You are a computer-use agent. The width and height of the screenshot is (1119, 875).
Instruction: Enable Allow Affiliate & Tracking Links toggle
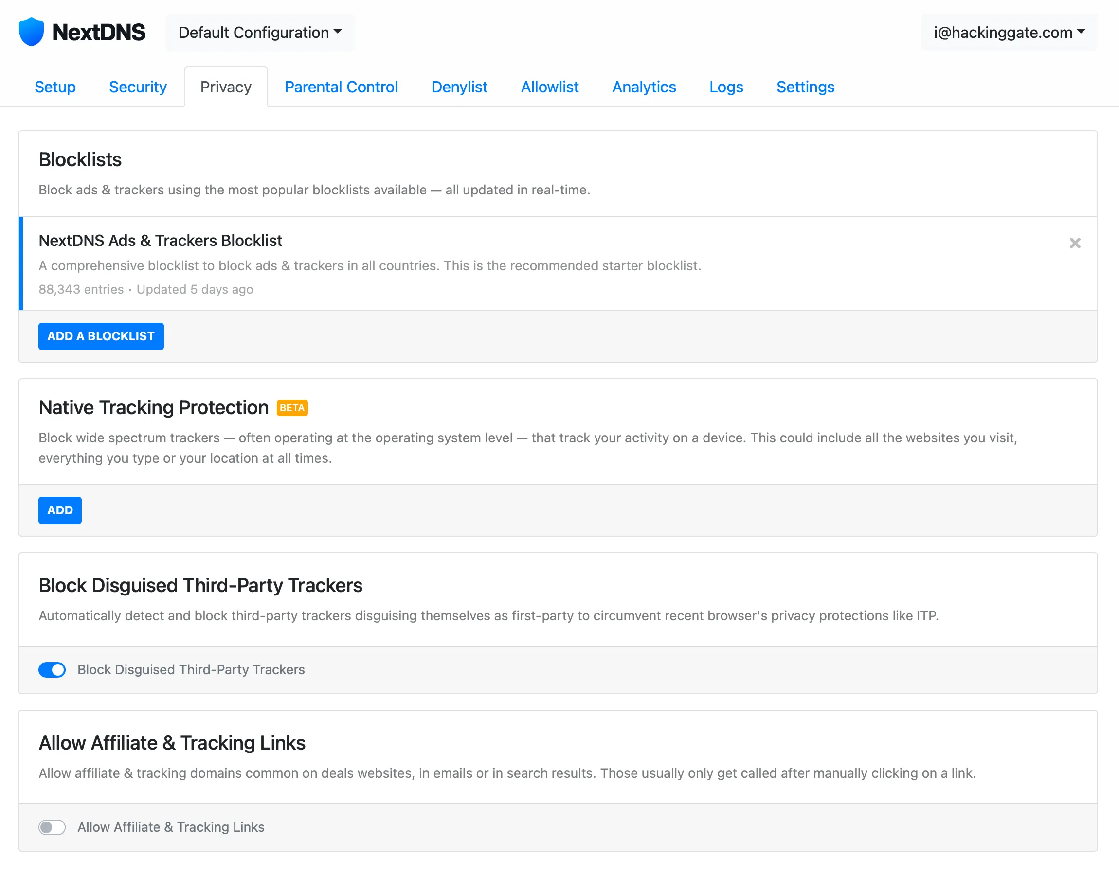tap(52, 827)
